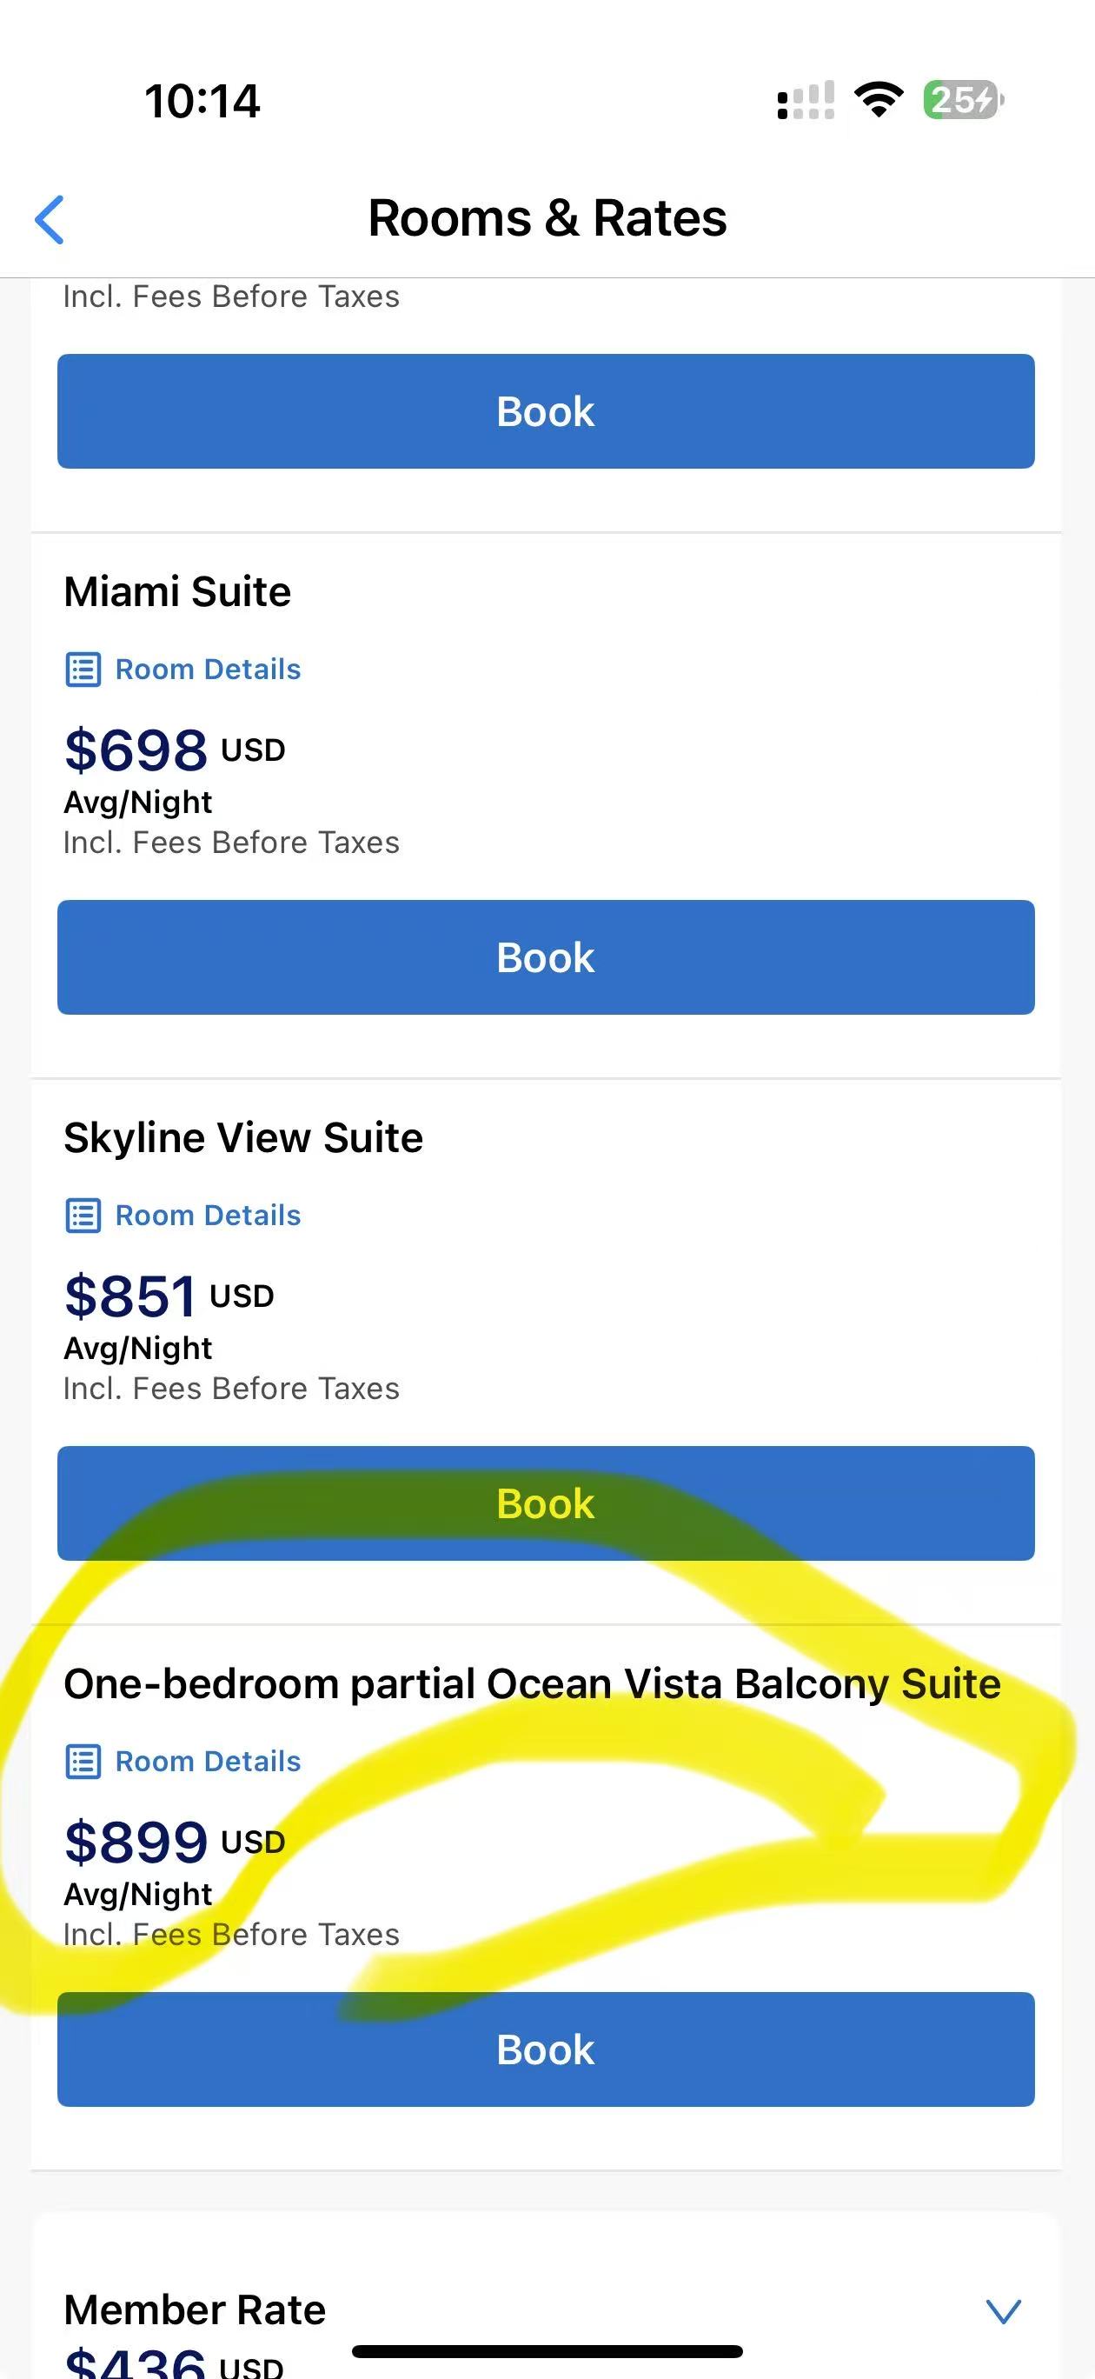The height and width of the screenshot is (2379, 1095).
Task: Tap the $899 USD price
Action: (x=174, y=1842)
